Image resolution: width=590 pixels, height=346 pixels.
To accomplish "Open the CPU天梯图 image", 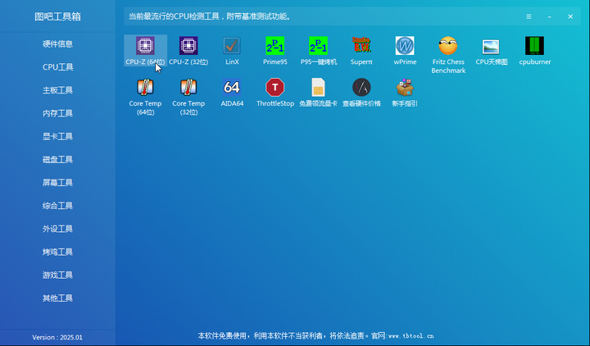I will [x=492, y=51].
